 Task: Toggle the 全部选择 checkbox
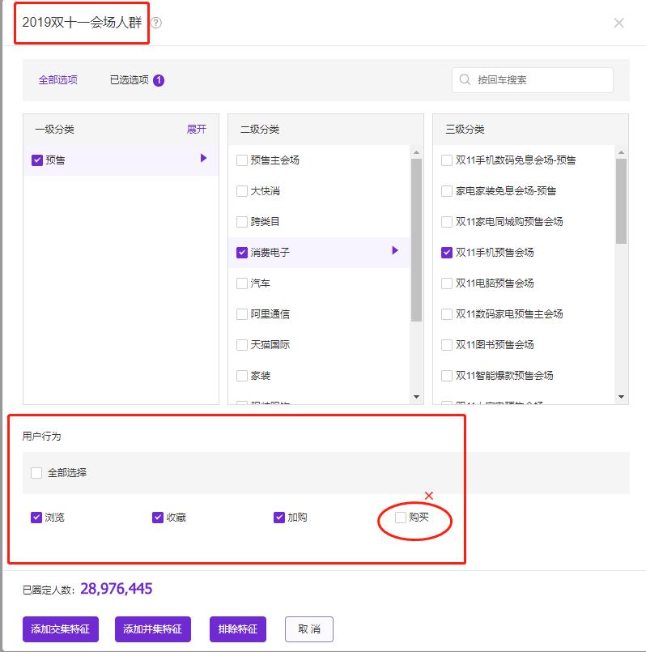coord(36,472)
